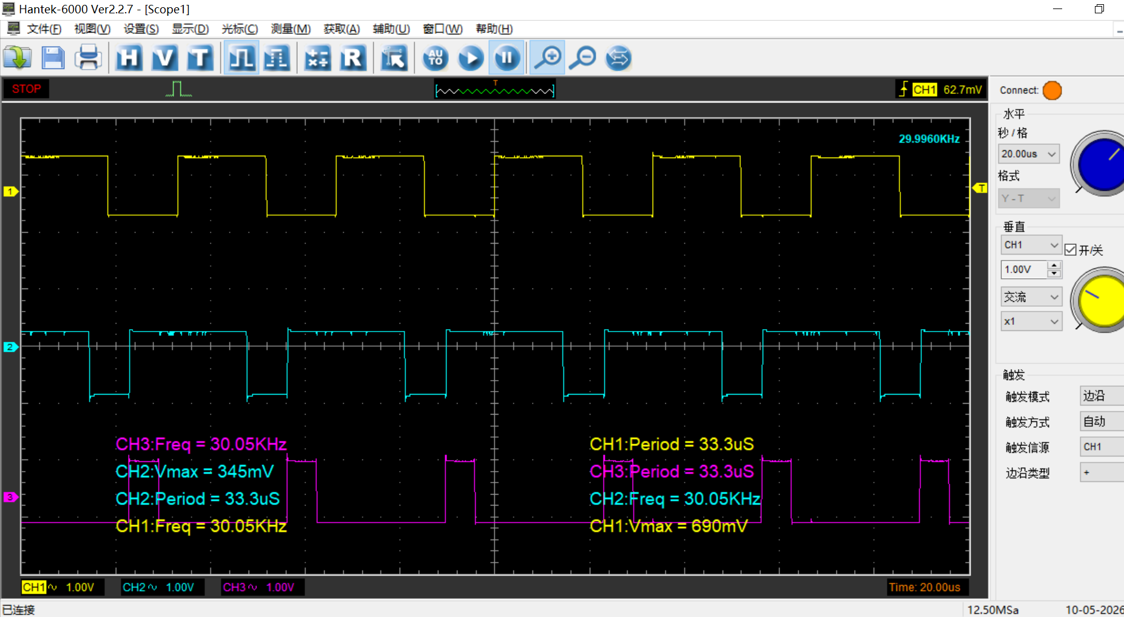Expand the 交流 coupling dropdown
This screenshot has height=617, width=1124.
[1031, 297]
